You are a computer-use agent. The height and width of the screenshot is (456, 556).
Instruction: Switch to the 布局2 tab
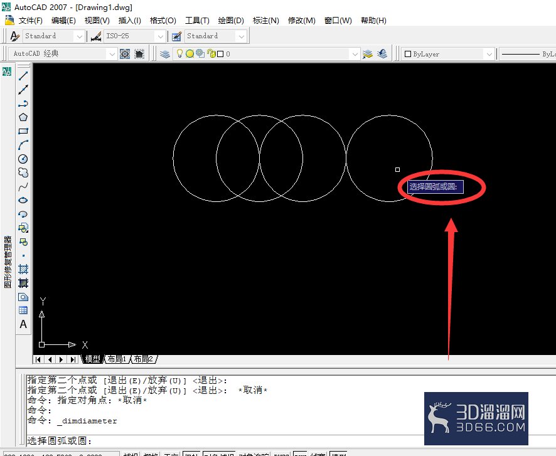[x=143, y=359]
